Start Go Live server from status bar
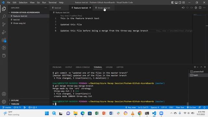The width and height of the screenshot is (208, 117). [191, 108]
